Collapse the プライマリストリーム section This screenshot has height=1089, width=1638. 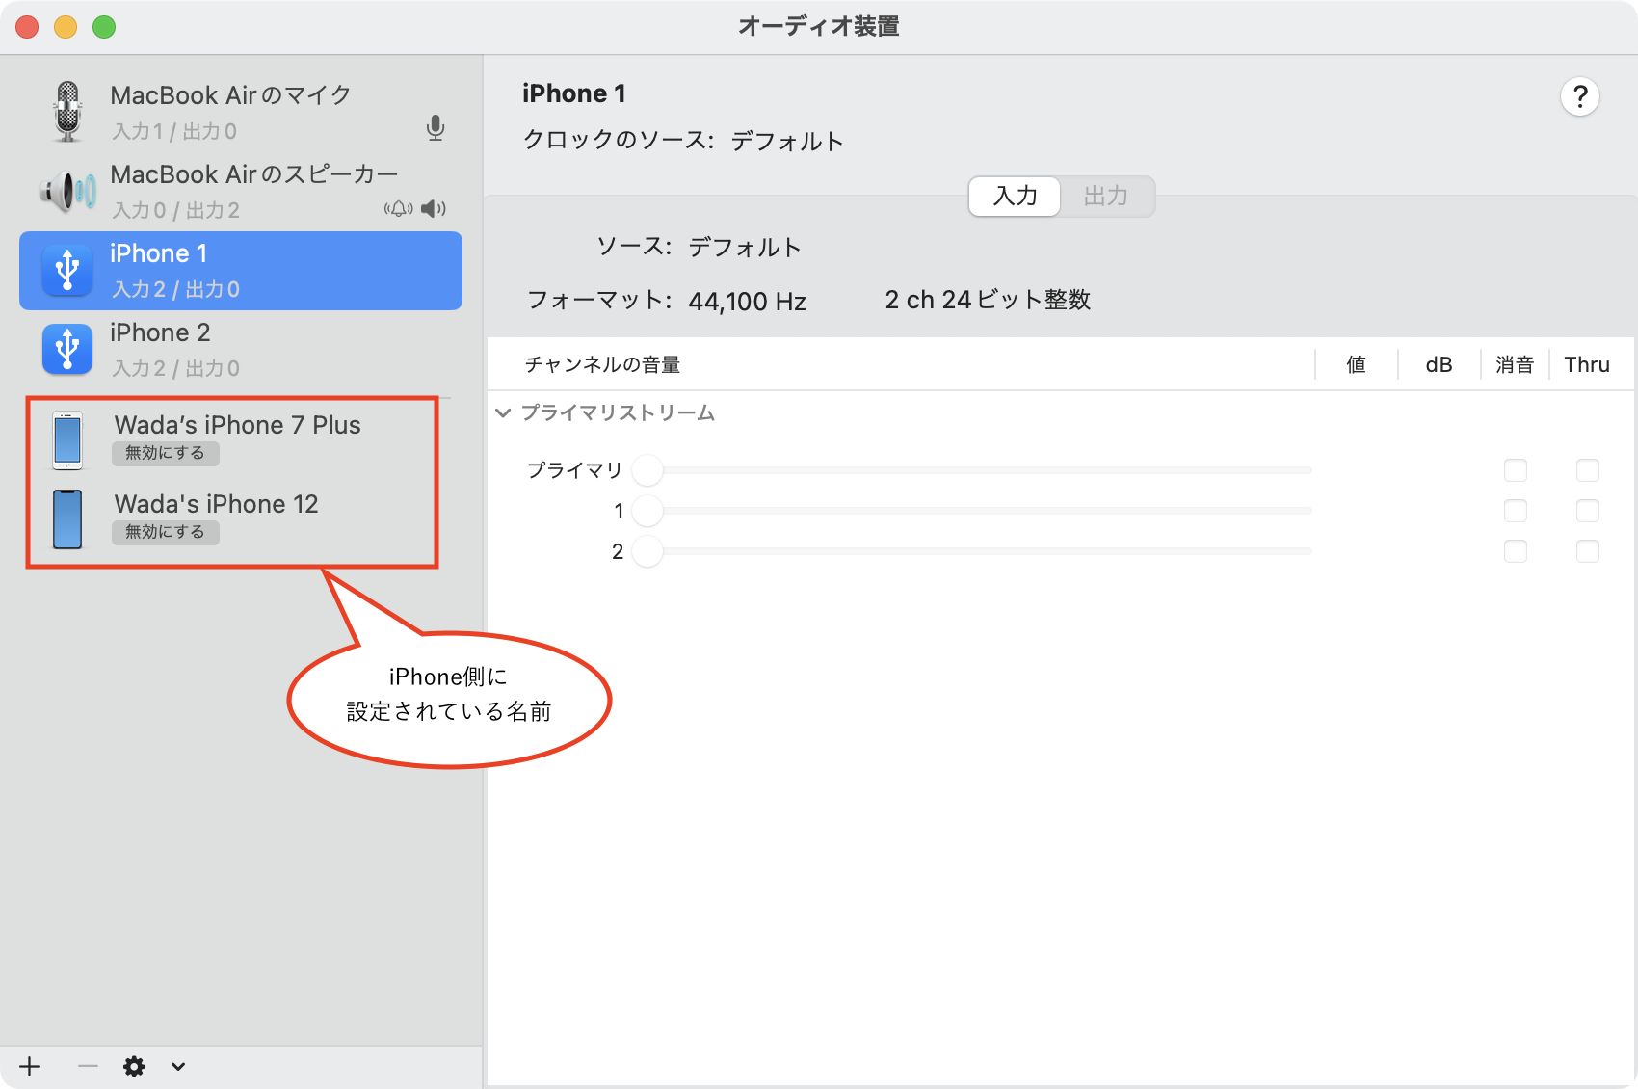tap(503, 413)
